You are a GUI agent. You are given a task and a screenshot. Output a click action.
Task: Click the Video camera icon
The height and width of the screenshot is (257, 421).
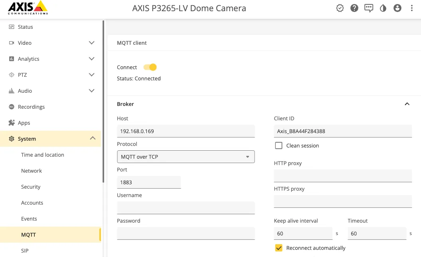(x=12, y=43)
